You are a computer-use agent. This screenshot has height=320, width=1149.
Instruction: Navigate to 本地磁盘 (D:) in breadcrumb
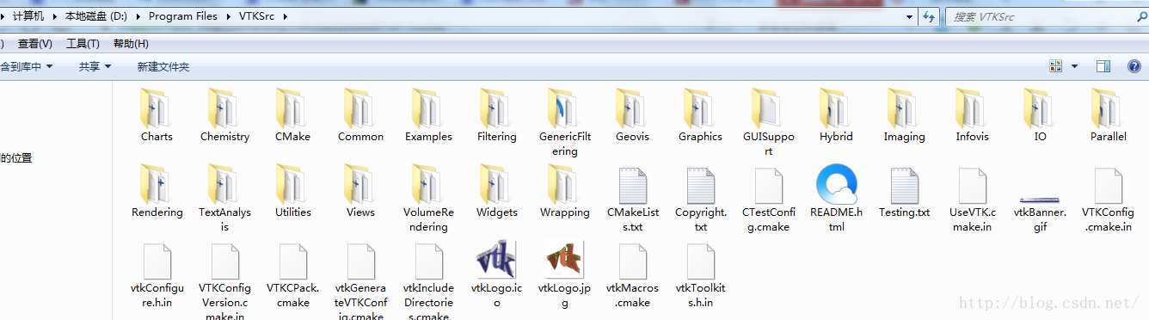(x=95, y=16)
